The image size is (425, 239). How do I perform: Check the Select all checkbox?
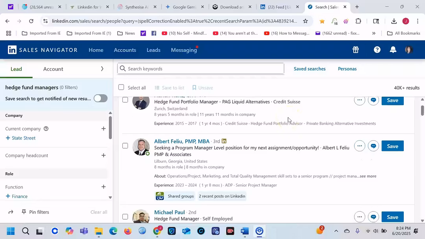[x=121, y=88]
